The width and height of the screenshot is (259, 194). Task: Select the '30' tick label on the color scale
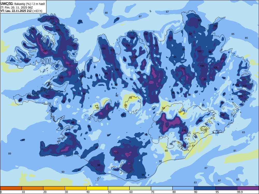click(x=66, y=192)
